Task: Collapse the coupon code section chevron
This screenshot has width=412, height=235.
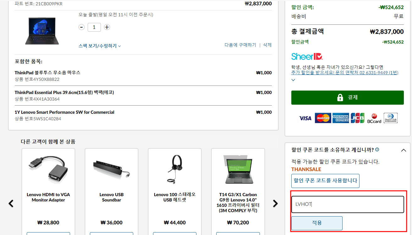Action: [x=404, y=150]
